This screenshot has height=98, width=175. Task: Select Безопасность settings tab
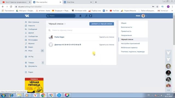[126, 27]
